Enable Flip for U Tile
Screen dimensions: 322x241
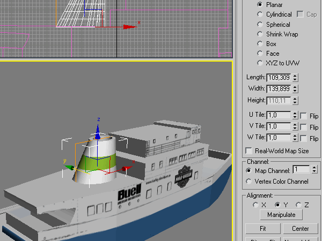[x=303, y=116]
